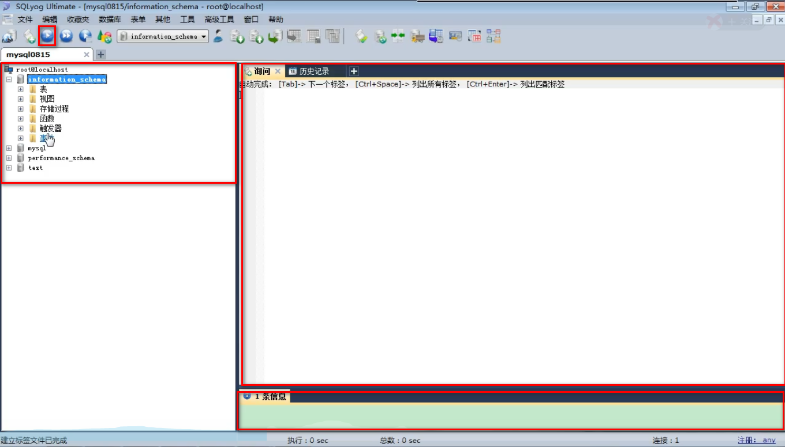
Task: Close the 询问 query tab
Action: 278,71
